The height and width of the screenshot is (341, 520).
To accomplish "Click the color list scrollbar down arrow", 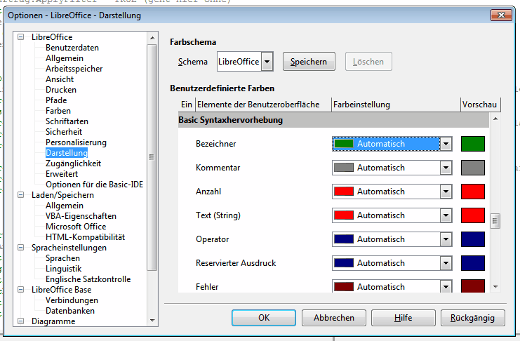I will (x=495, y=287).
